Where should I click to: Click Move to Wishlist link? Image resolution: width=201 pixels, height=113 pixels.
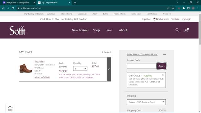click(x=42, y=77)
